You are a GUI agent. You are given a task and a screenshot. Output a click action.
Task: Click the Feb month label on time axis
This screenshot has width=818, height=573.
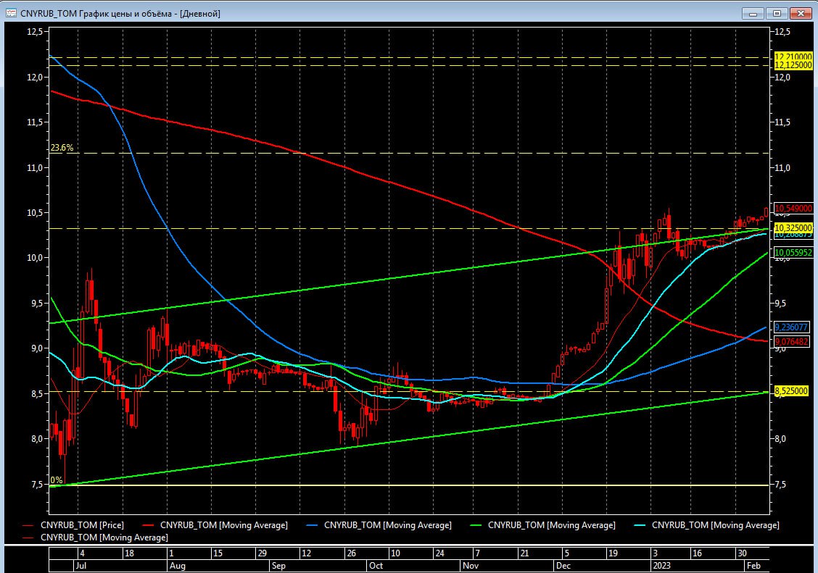(x=753, y=566)
